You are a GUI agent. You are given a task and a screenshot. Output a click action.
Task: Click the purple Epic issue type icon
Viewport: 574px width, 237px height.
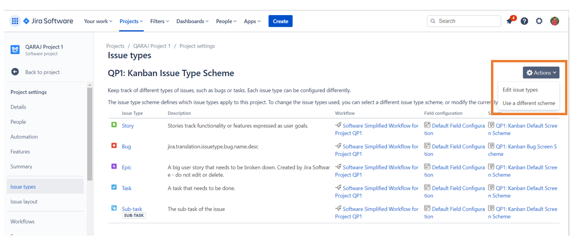pyautogui.click(x=114, y=166)
